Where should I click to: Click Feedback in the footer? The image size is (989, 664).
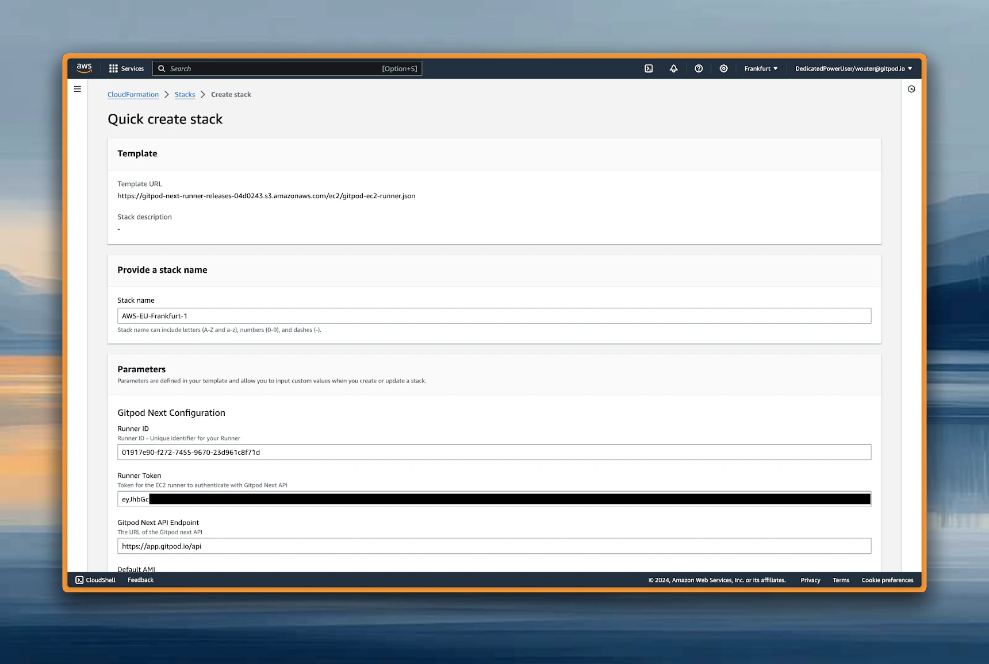click(x=140, y=580)
